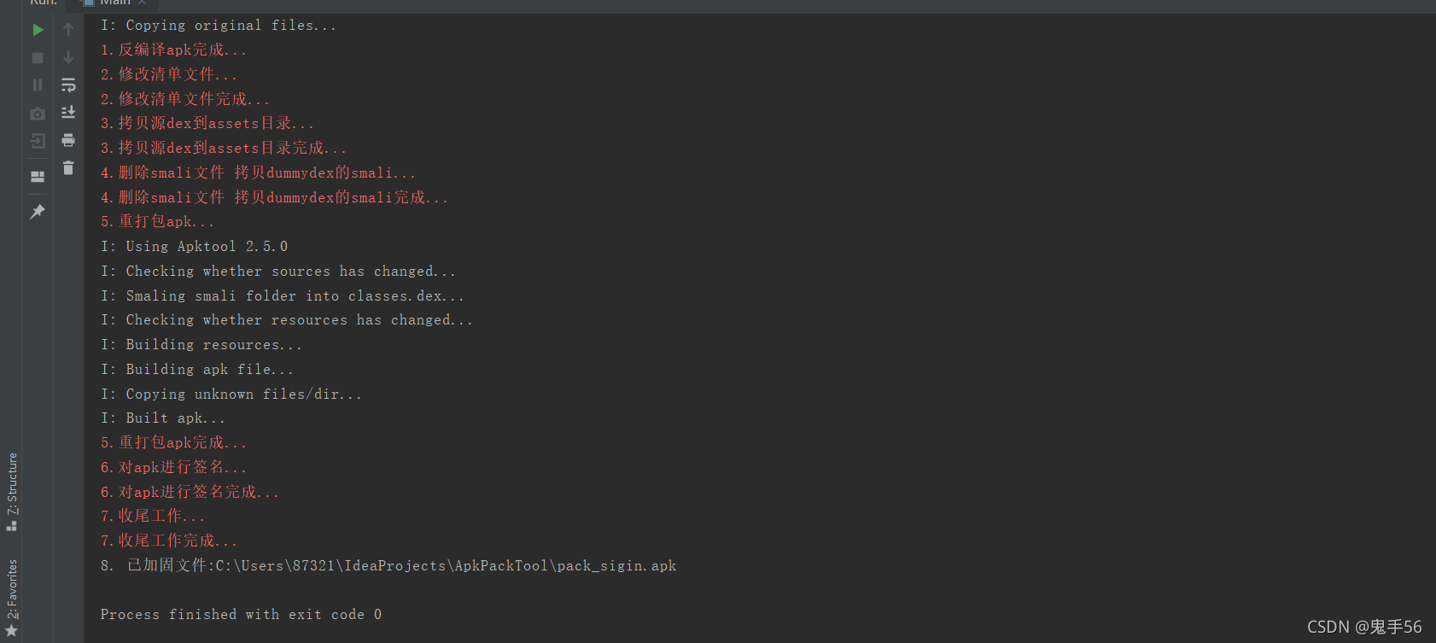Open the Restore Layout icon
The image size is (1436, 643).
pyautogui.click(x=38, y=177)
